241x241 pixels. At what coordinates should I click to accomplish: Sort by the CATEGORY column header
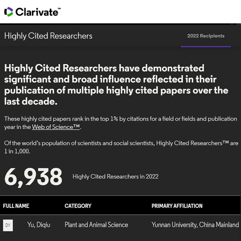pos(78,206)
